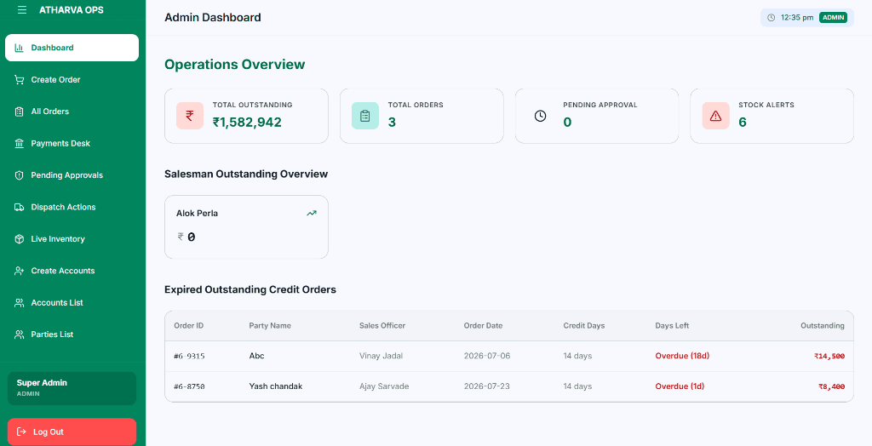Click the Payments Desk bank icon

pyautogui.click(x=19, y=144)
